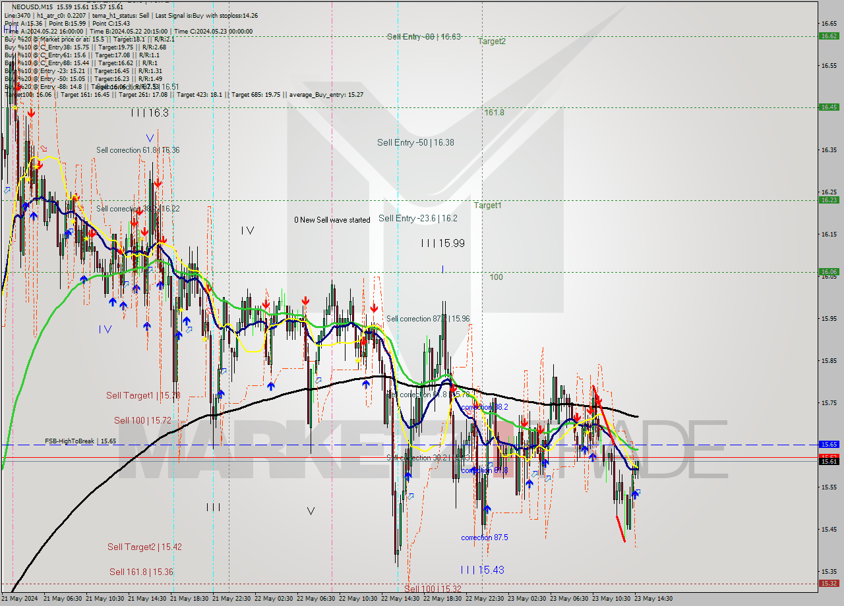Click the blue 'correction 38.2' label

point(484,408)
